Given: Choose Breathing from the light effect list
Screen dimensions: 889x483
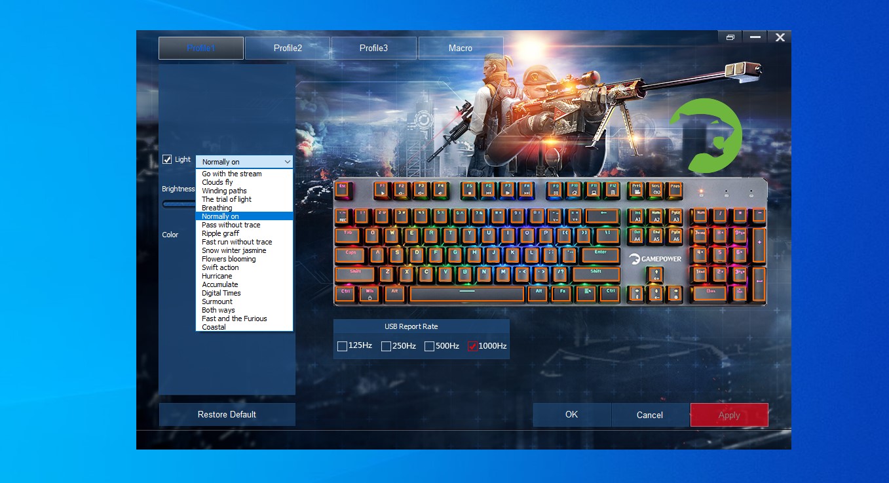Looking at the screenshot, I should [x=217, y=208].
